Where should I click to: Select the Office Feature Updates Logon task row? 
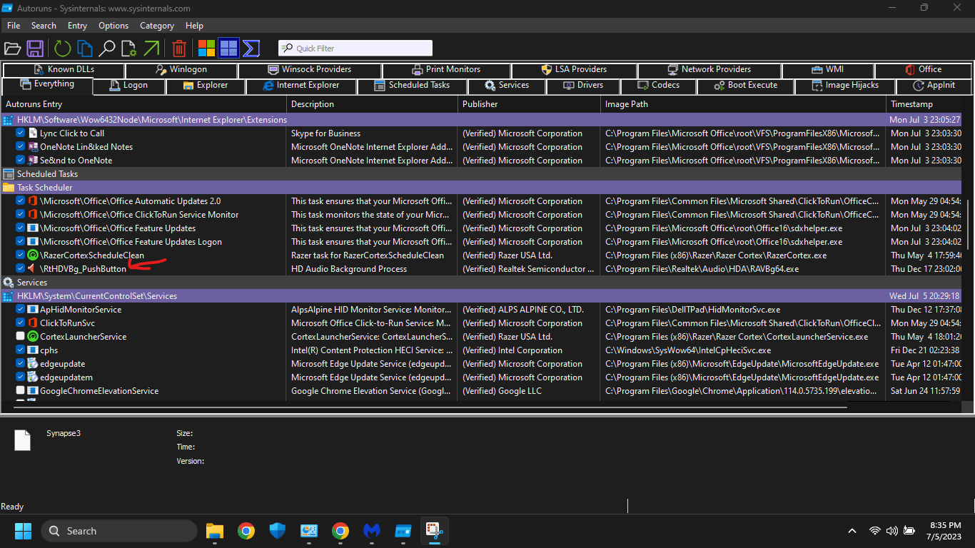point(483,242)
